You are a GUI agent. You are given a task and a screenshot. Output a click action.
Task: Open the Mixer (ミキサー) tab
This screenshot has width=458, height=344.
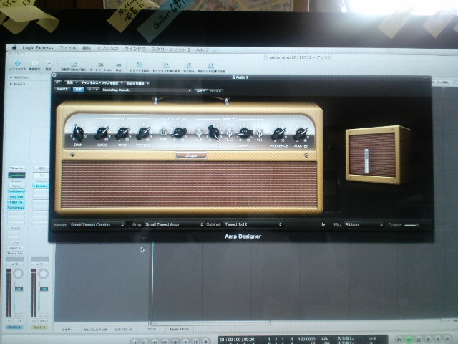pos(67,330)
